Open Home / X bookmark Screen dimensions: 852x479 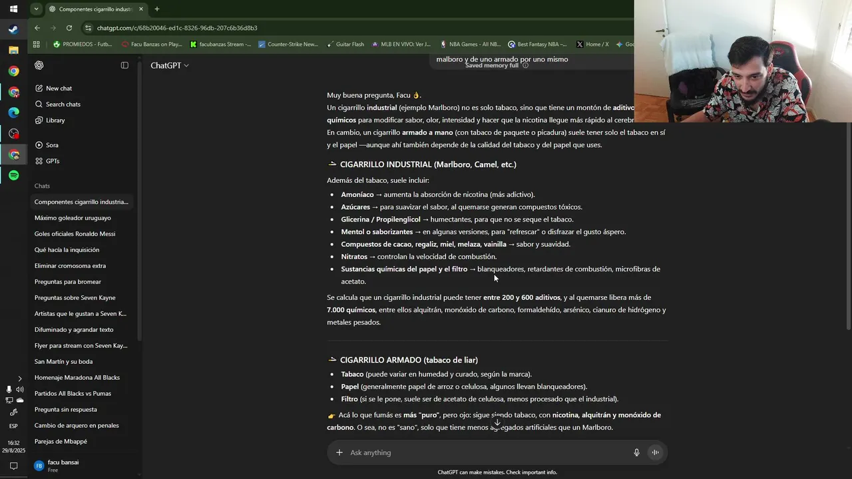pyautogui.click(x=592, y=45)
